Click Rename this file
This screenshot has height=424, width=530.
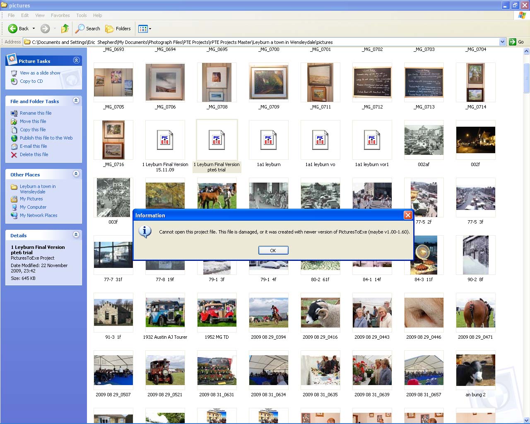[36, 113]
